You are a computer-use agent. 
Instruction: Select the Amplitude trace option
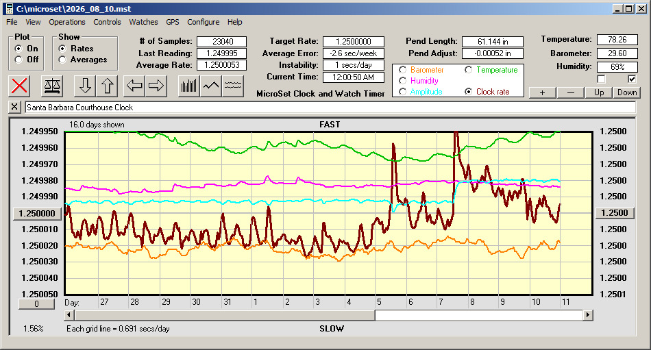pyautogui.click(x=402, y=91)
